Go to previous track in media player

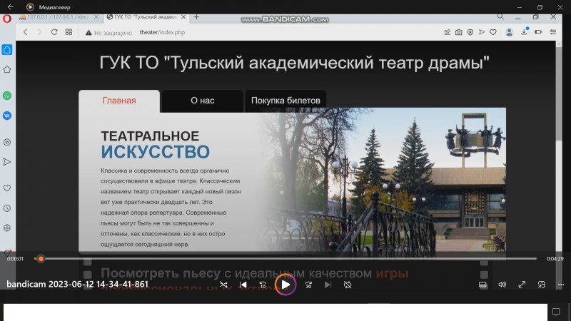(x=243, y=285)
